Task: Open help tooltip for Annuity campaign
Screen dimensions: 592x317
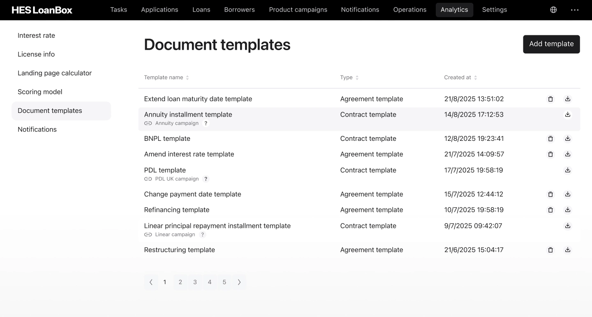Action: click(206, 123)
